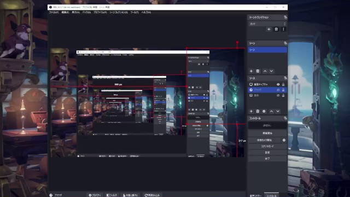The width and height of the screenshot is (350, 197).
Task: Unlock the screen capture source lock
Action: point(283,84)
